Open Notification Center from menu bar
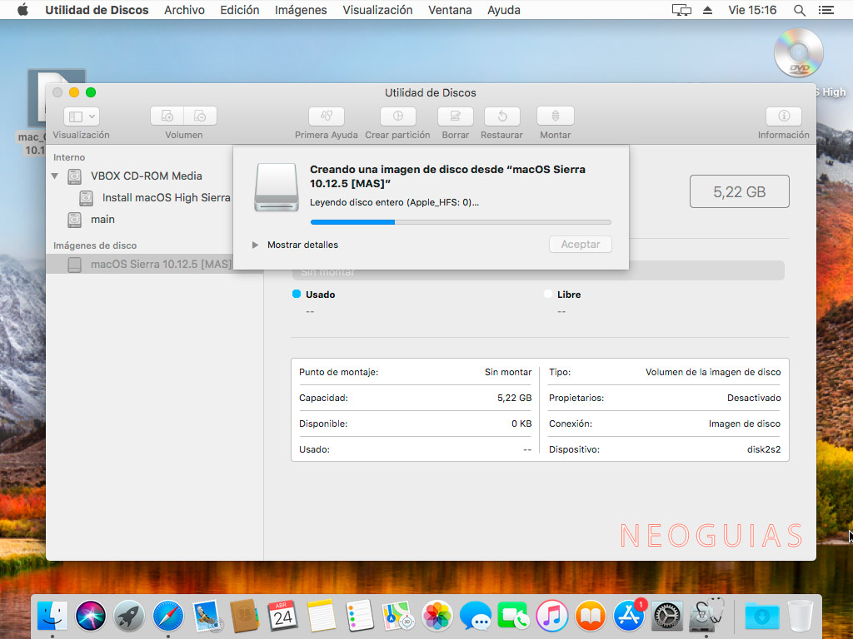 pos(826,10)
